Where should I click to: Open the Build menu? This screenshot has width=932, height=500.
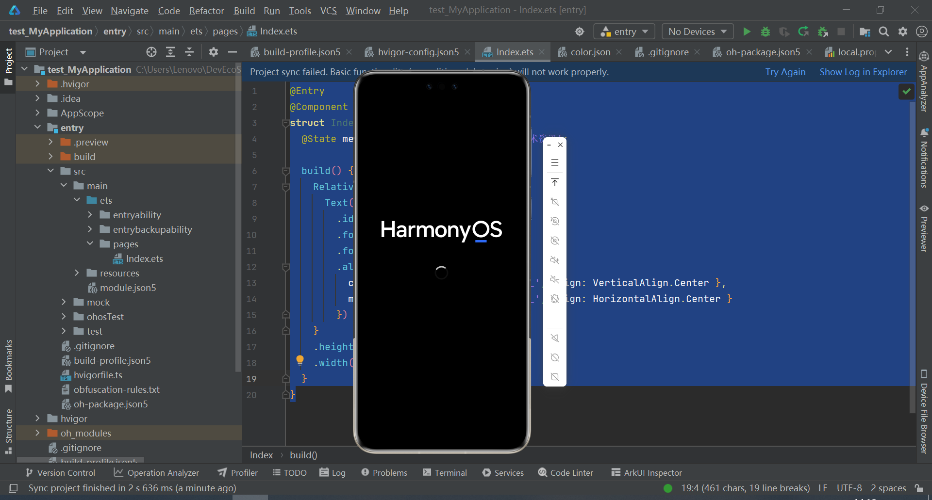[244, 11]
